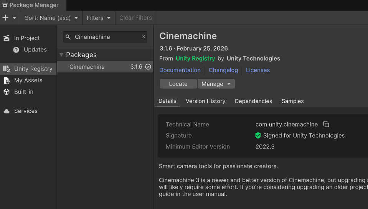Open the Sort: Name (asc) dropdown
This screenshot has height=209, width=368.
tap(51, 18)
